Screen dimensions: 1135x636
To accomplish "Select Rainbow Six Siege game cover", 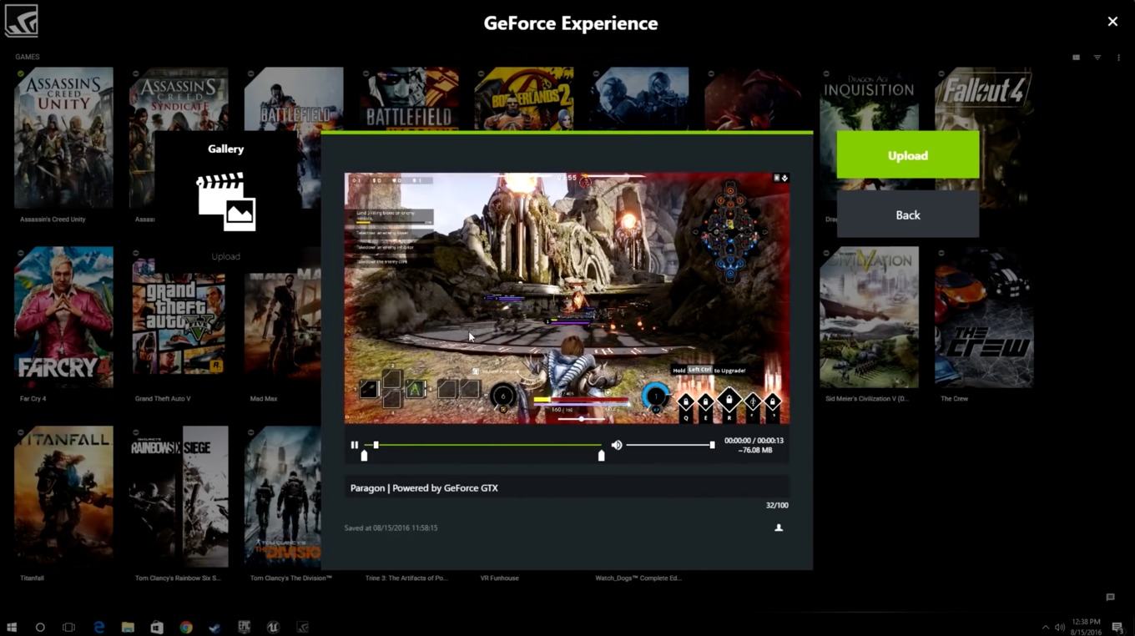I will point(179,497).
